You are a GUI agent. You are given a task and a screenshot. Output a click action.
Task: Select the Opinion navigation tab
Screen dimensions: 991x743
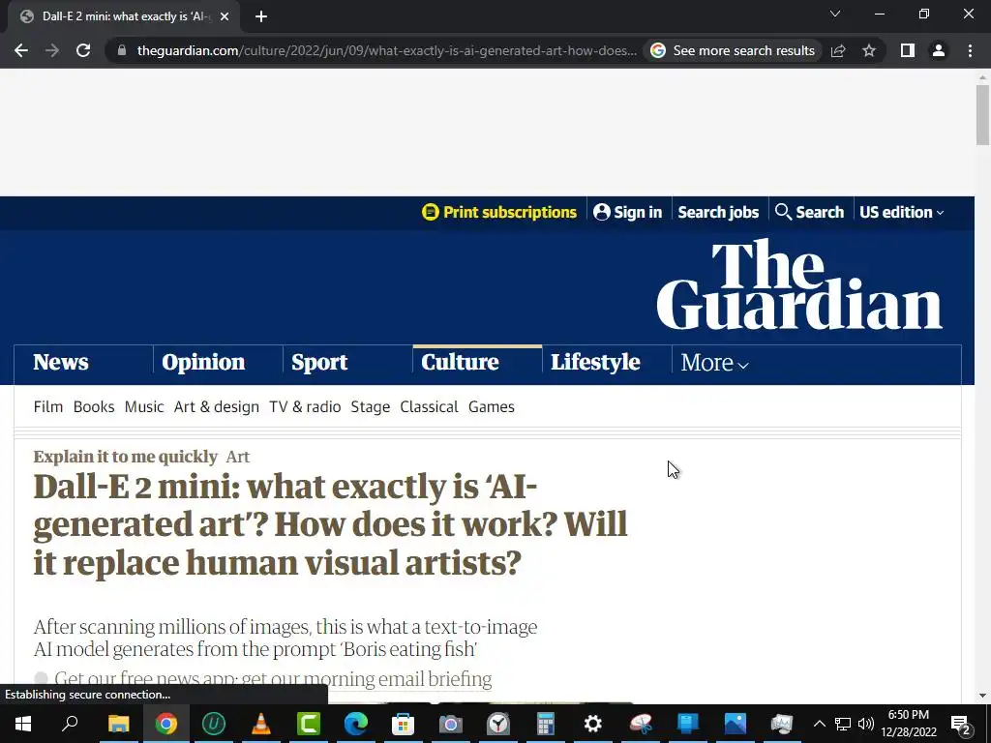(203, 362)
